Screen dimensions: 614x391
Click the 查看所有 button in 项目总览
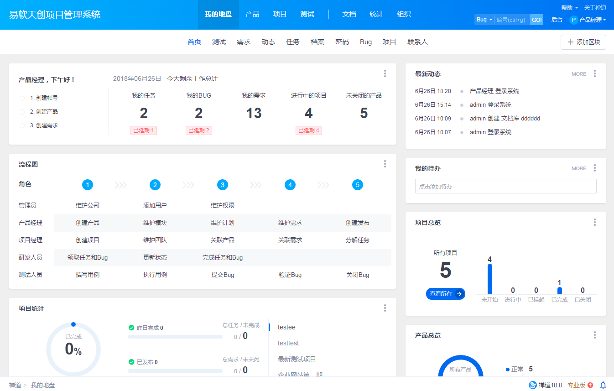[445, 294]
